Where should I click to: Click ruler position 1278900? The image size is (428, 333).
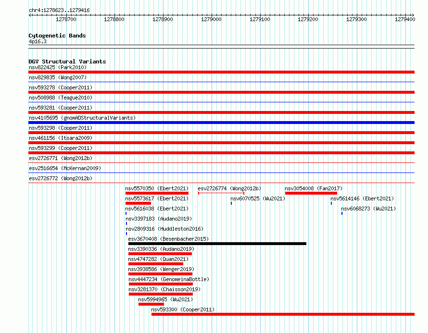163,19
